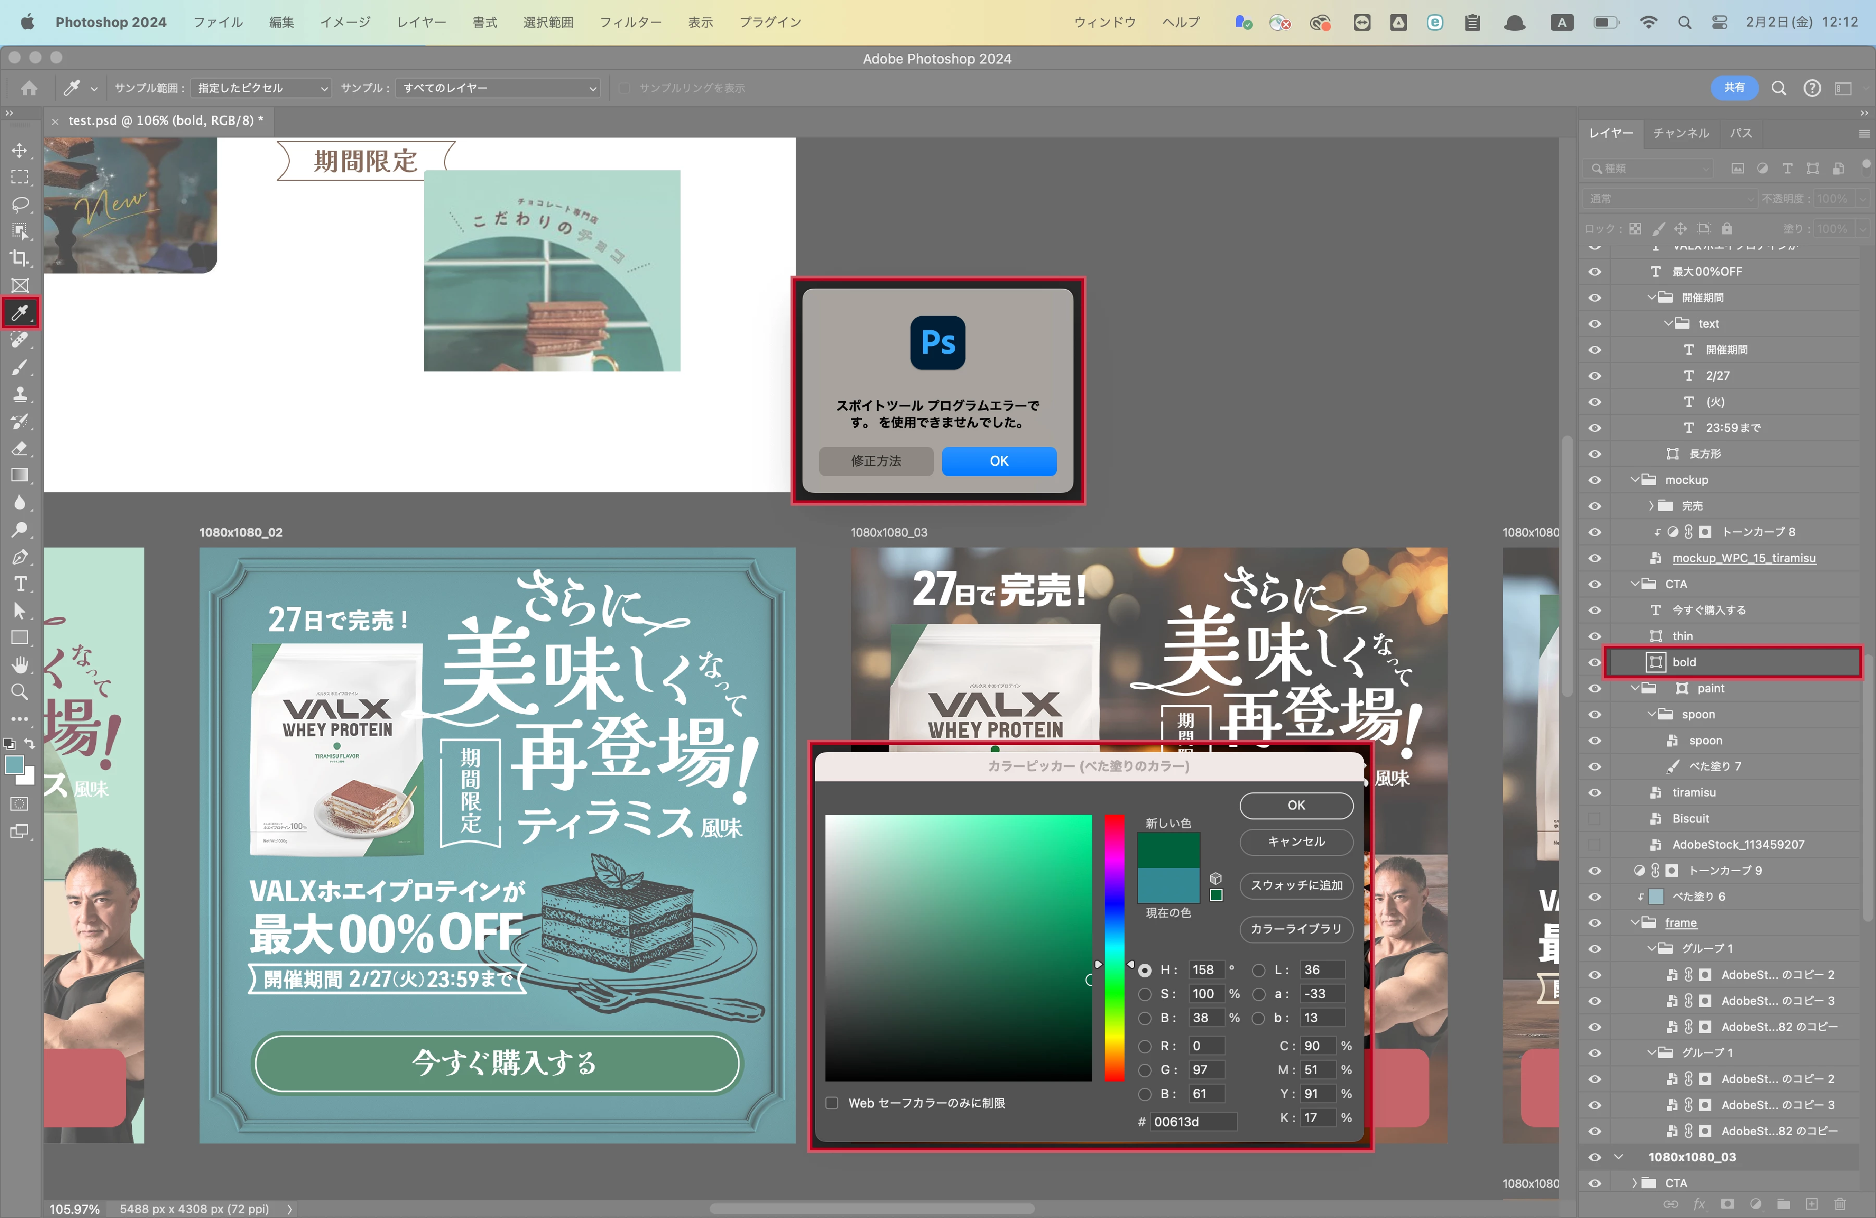Select the Zoom tool in toolbar

pyautogui.click(x=20, y=692)
